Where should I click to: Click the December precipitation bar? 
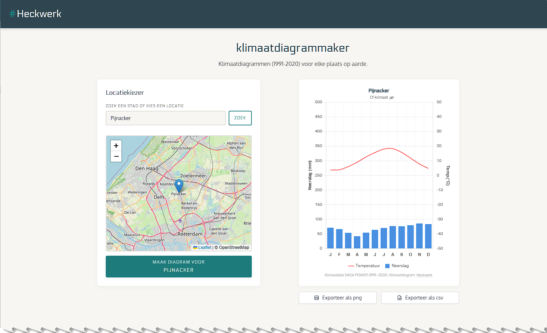coord(428,236)
